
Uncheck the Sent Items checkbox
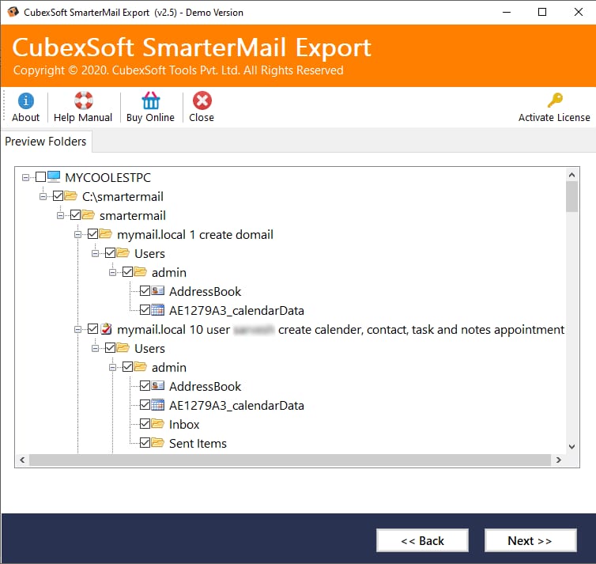[x=145, y=443]
